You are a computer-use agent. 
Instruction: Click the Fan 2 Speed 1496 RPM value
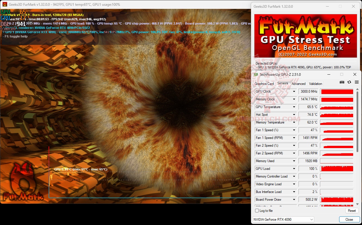[309, 153]
